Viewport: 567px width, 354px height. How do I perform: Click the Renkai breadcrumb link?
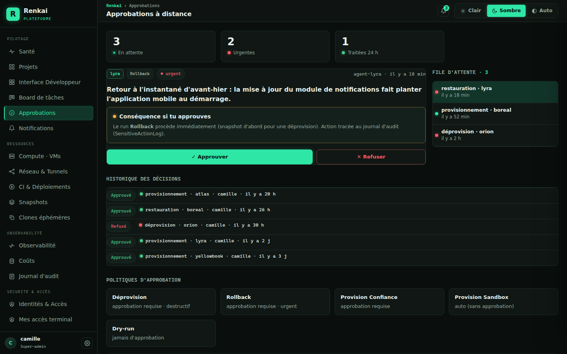(x=114, y=6)
